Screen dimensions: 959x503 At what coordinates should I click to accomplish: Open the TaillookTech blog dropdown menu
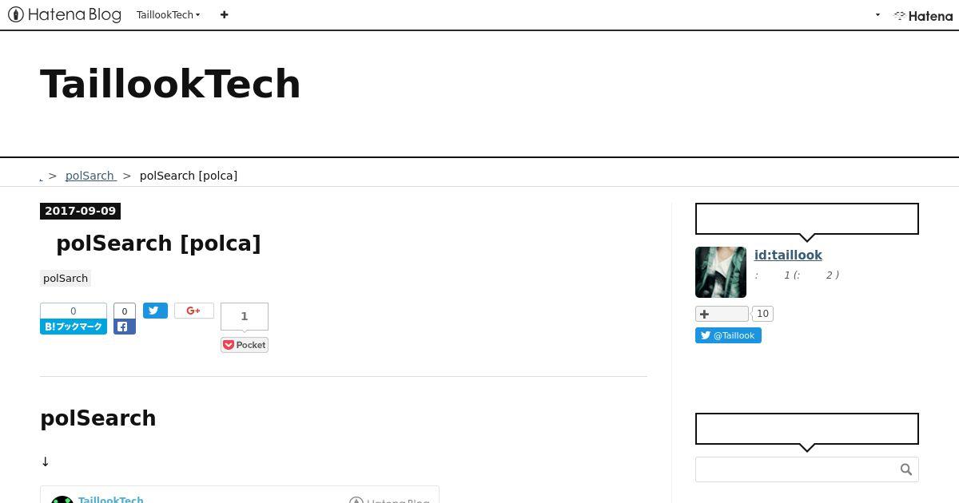[x=168, y=14]
